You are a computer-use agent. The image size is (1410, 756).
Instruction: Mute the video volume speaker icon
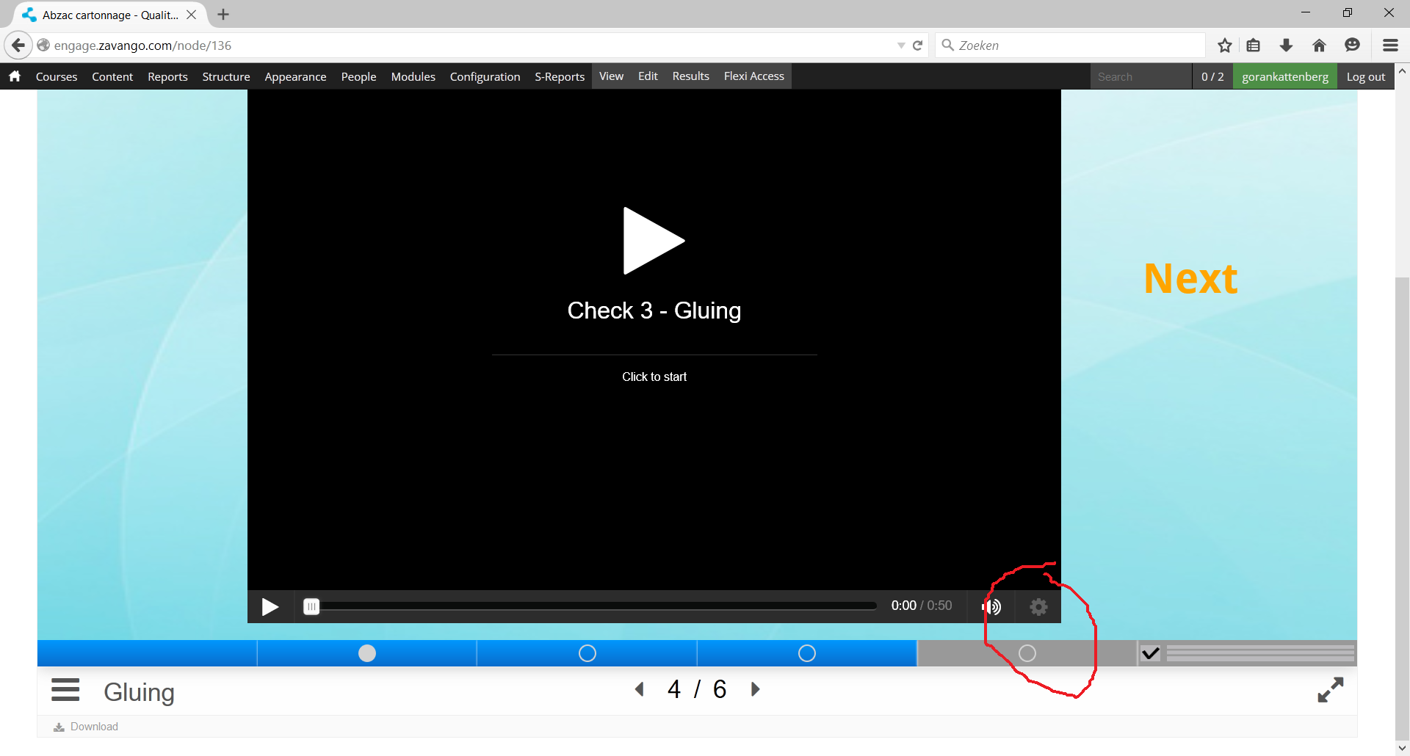tap(991, 606)
